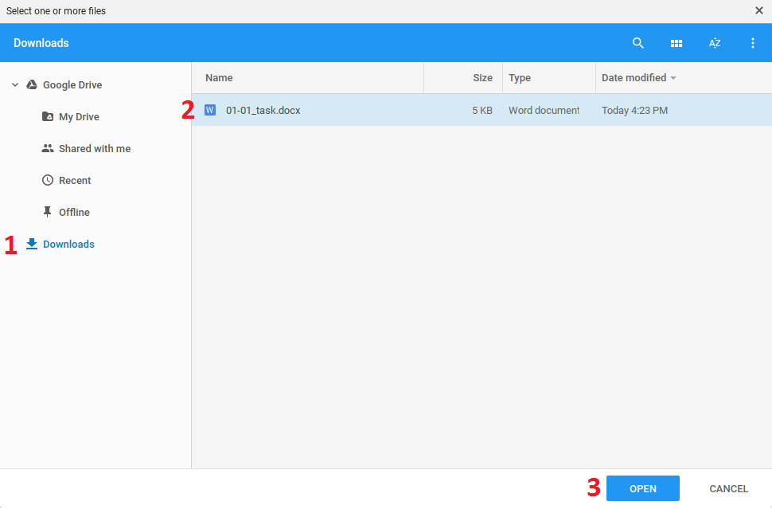Go to Recent files
This screenshot has height=509, width=772.
pyautogui.click(x=75, y=180)
